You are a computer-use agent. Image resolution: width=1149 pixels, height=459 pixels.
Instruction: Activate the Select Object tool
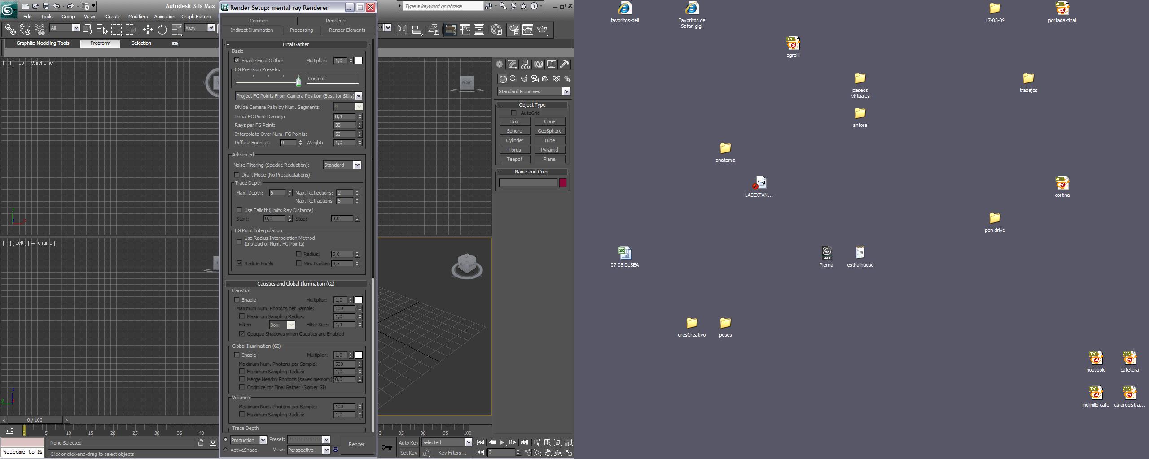[x=88, y=30]
